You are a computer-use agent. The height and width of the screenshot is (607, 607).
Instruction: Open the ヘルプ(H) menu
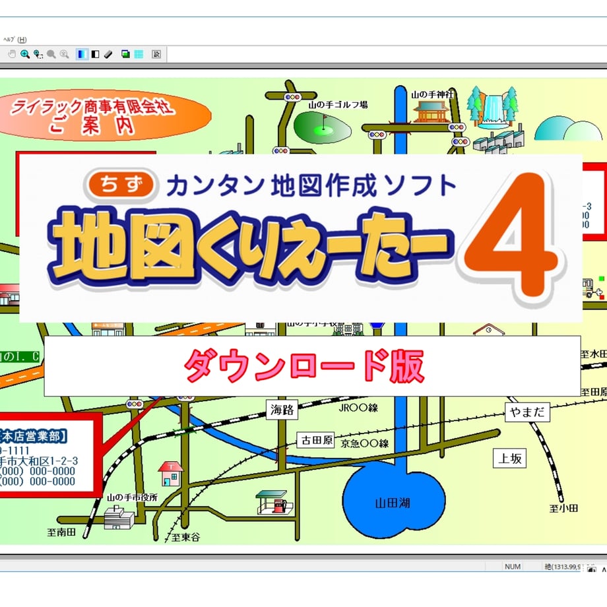[15, 40]
